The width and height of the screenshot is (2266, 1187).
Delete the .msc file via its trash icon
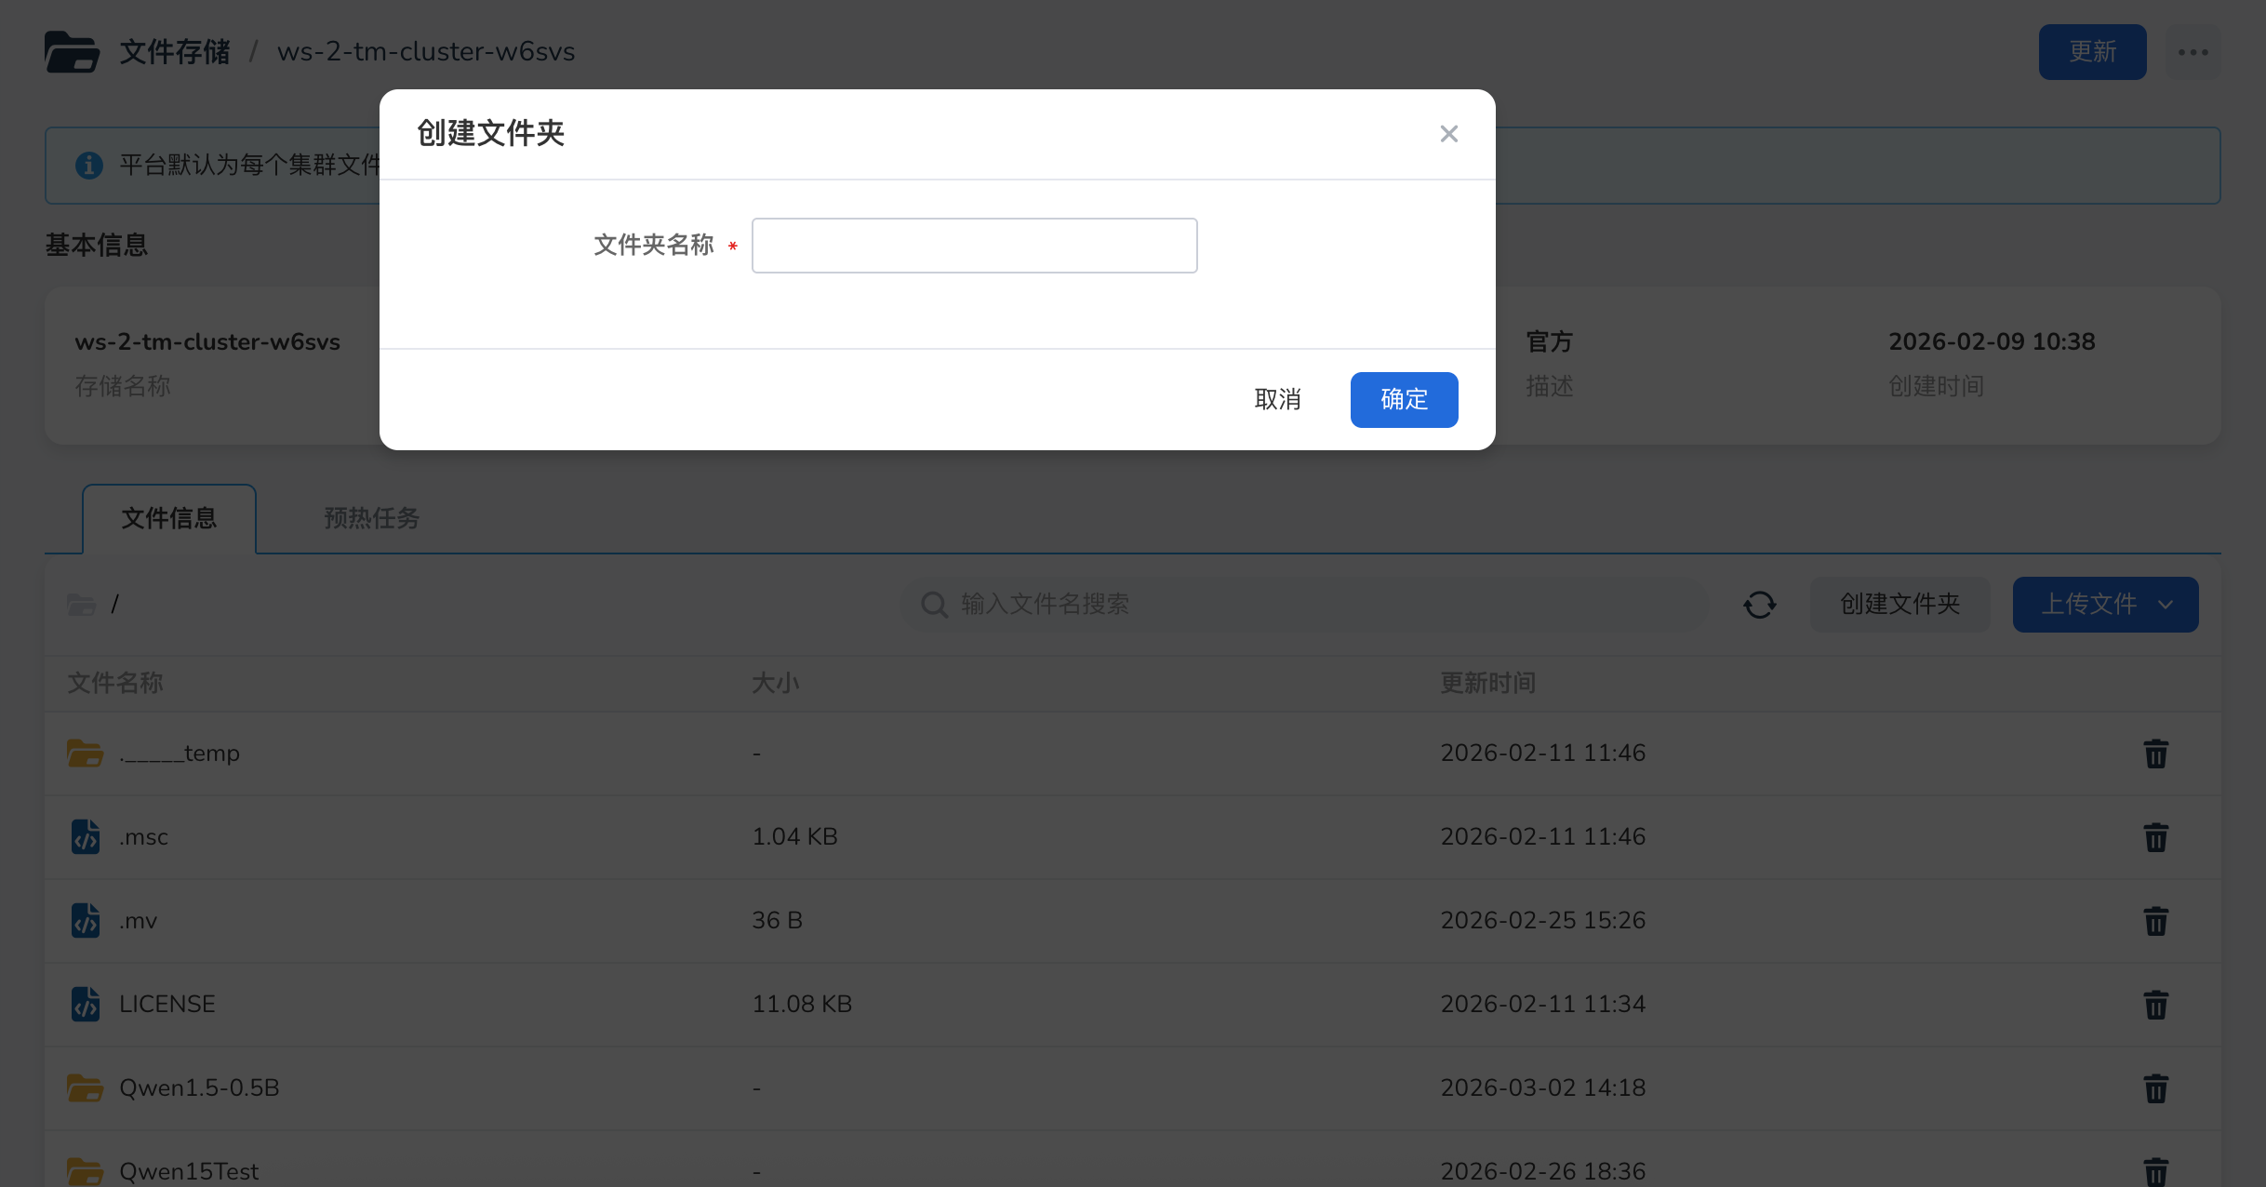tap(2155, 837)
